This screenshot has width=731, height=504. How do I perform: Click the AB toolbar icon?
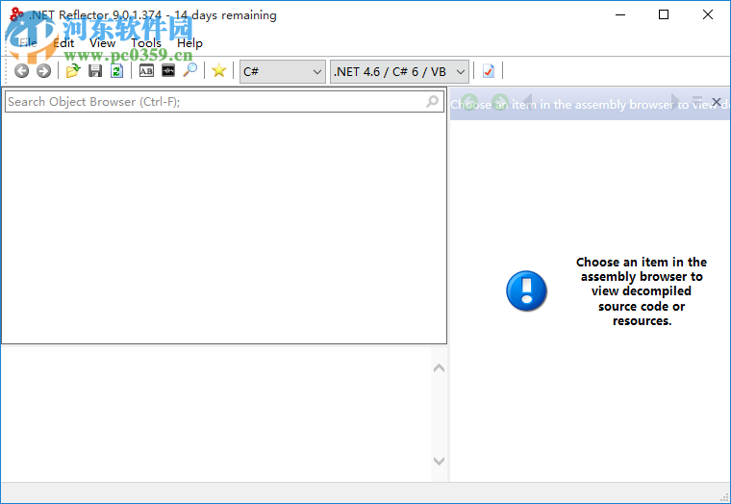(146, 71)
